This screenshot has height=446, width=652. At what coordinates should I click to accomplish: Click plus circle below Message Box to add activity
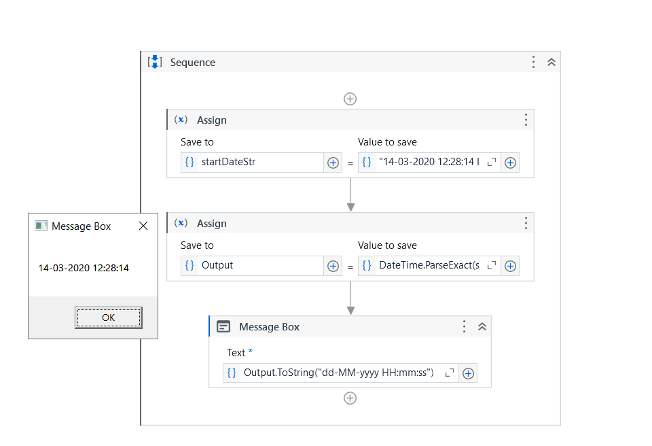click(350, 398)
